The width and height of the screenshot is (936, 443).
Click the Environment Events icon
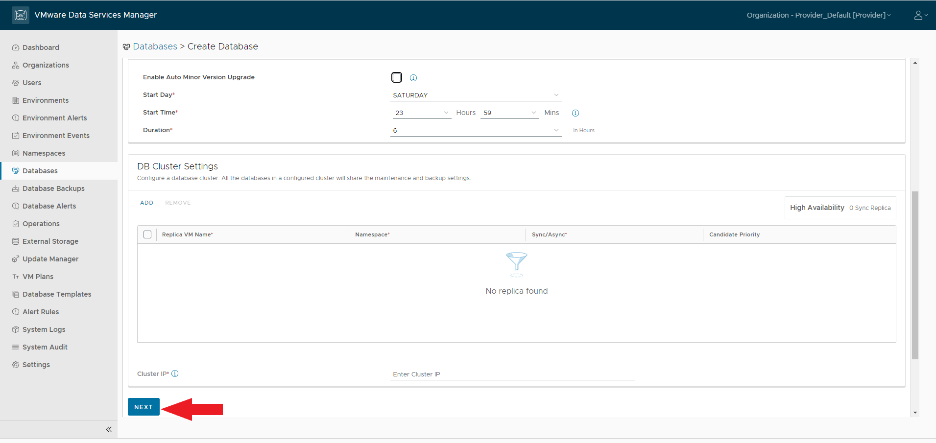pos(16,136)
